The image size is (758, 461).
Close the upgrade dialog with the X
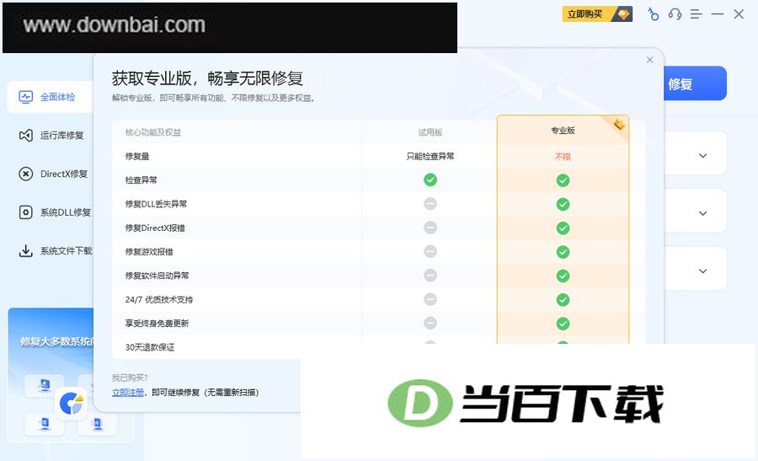pos(649,60)
